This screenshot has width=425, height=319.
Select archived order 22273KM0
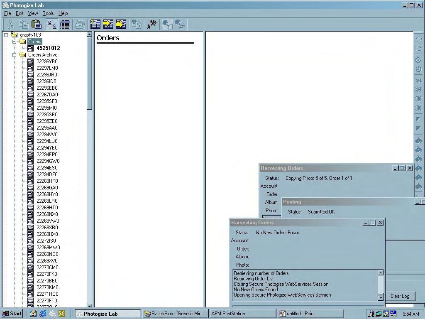[x=47, y=287]
